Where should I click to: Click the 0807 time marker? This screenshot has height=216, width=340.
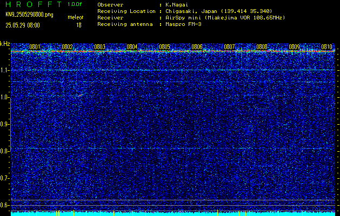tap(229, 47)
